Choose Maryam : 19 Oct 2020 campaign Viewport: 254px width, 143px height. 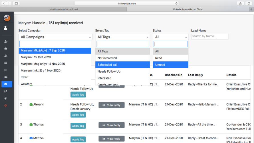click(x=55, y=57)
